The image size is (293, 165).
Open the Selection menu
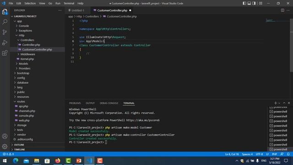pyautogui.click(x=30, y=3)
